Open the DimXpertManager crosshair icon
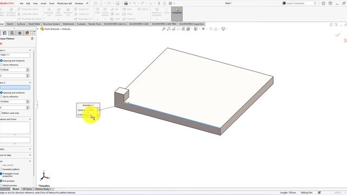Image resolution: width=347 pixels, height=195 pixels. pyautogui.click(x=20, y=33)
